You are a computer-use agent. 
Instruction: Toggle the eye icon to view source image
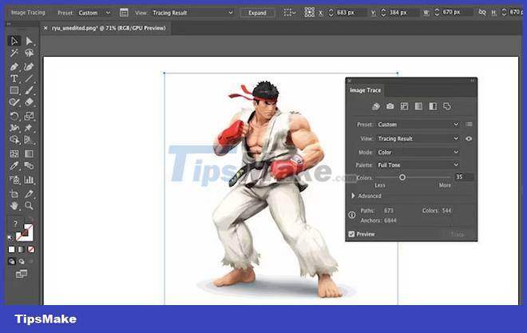469,138
